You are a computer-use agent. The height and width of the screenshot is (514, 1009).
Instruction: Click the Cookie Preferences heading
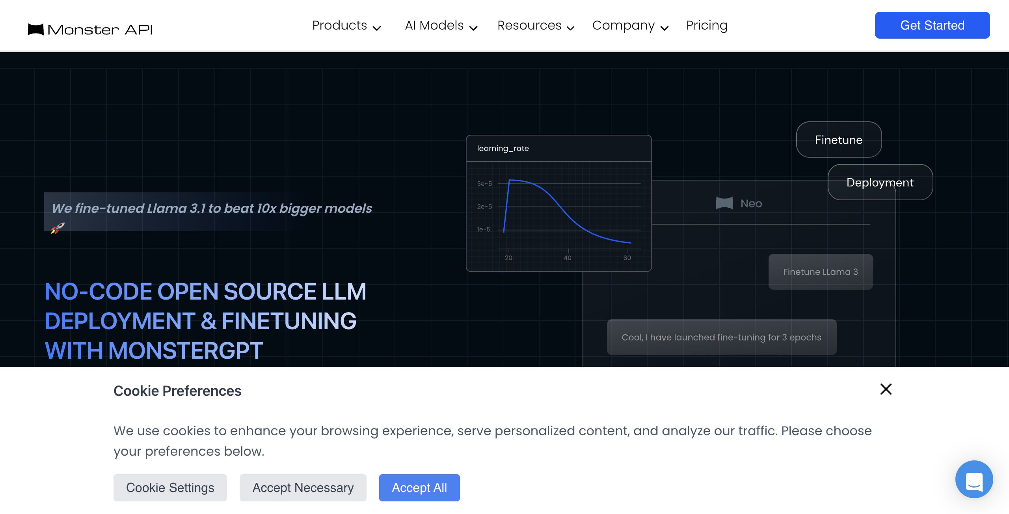point(177,391)
